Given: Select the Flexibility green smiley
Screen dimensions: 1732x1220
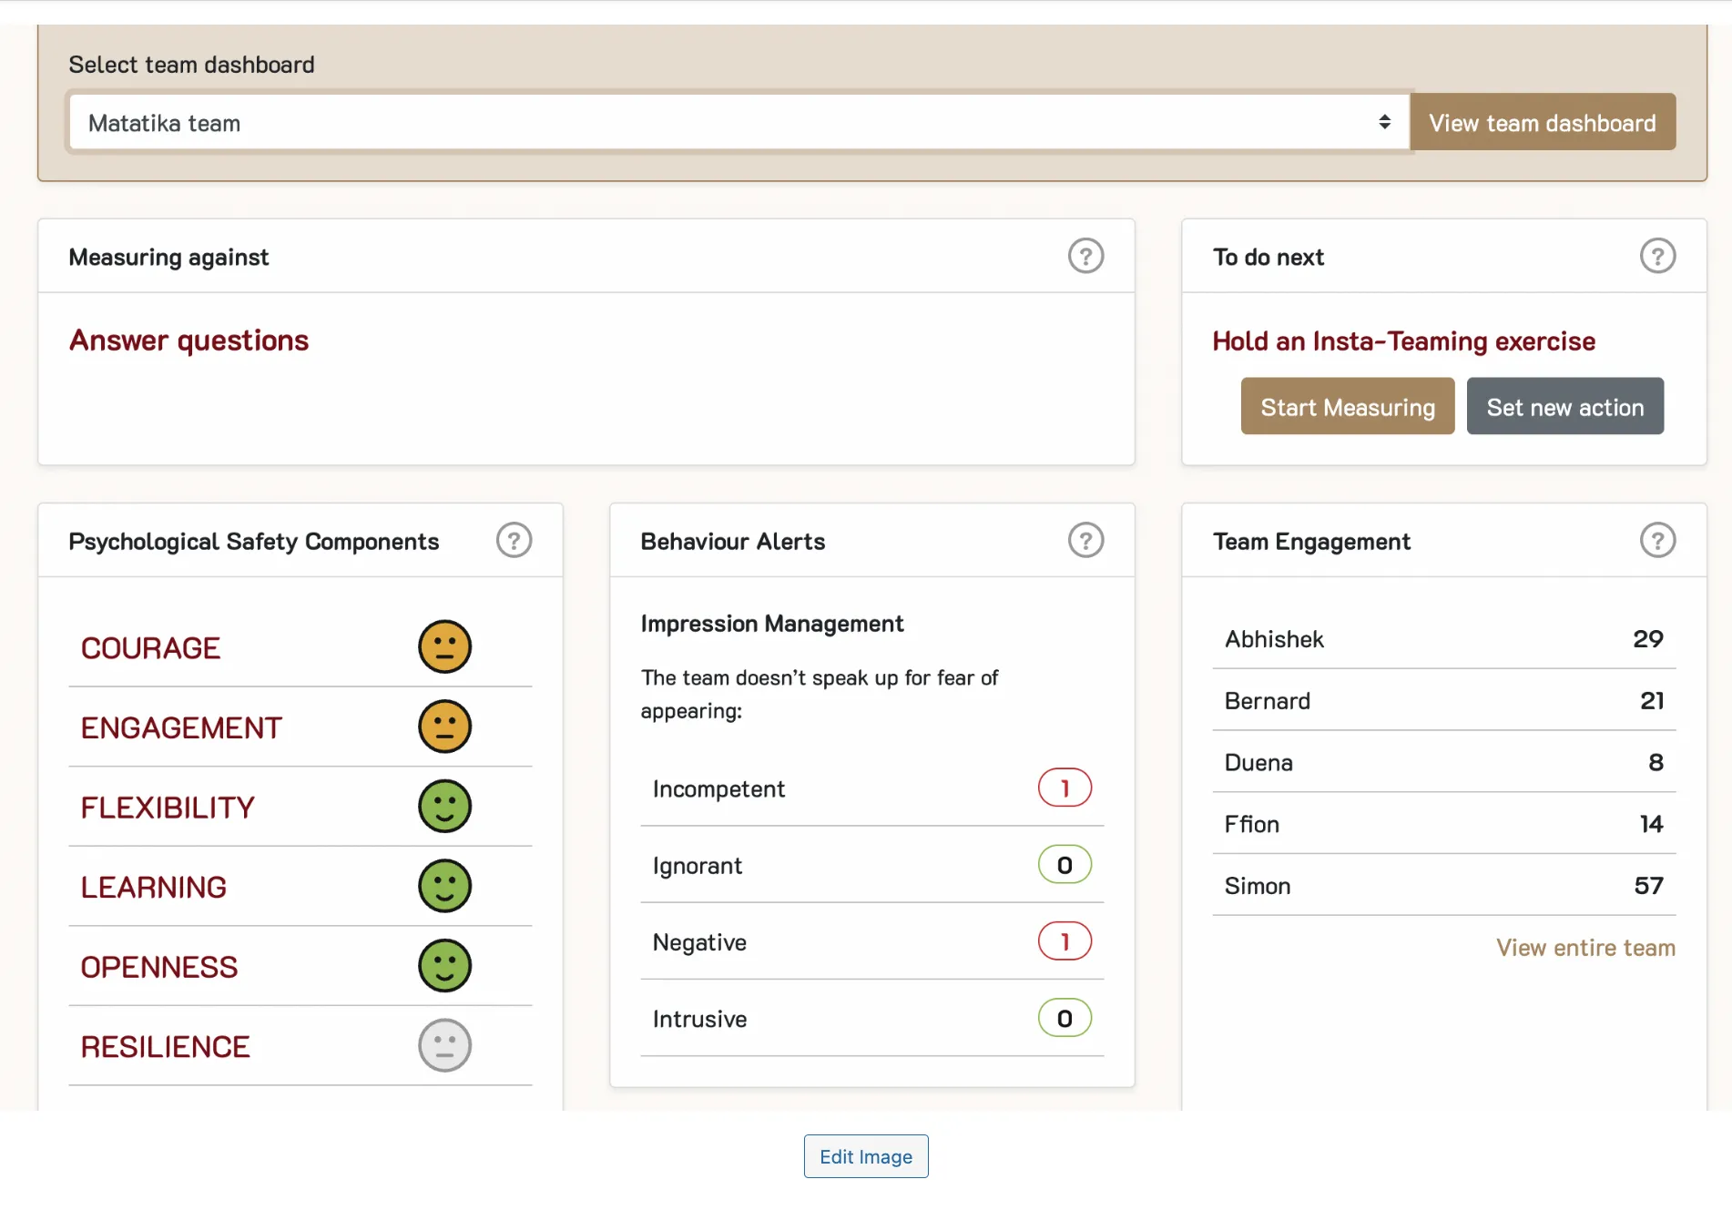Looking at the screenshot, I should (x=444, y=806).
